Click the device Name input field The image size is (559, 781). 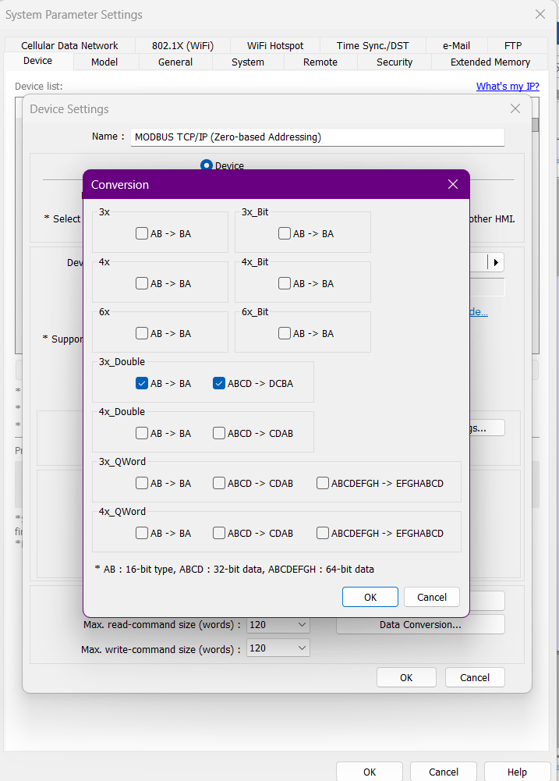coord(317,137)
